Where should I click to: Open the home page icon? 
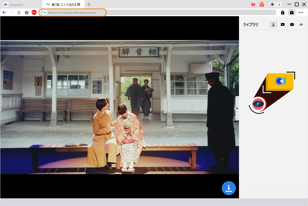26,13
